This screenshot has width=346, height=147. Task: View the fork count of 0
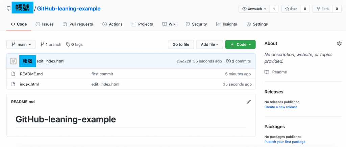pyautogui.click(x=337, y=9)
